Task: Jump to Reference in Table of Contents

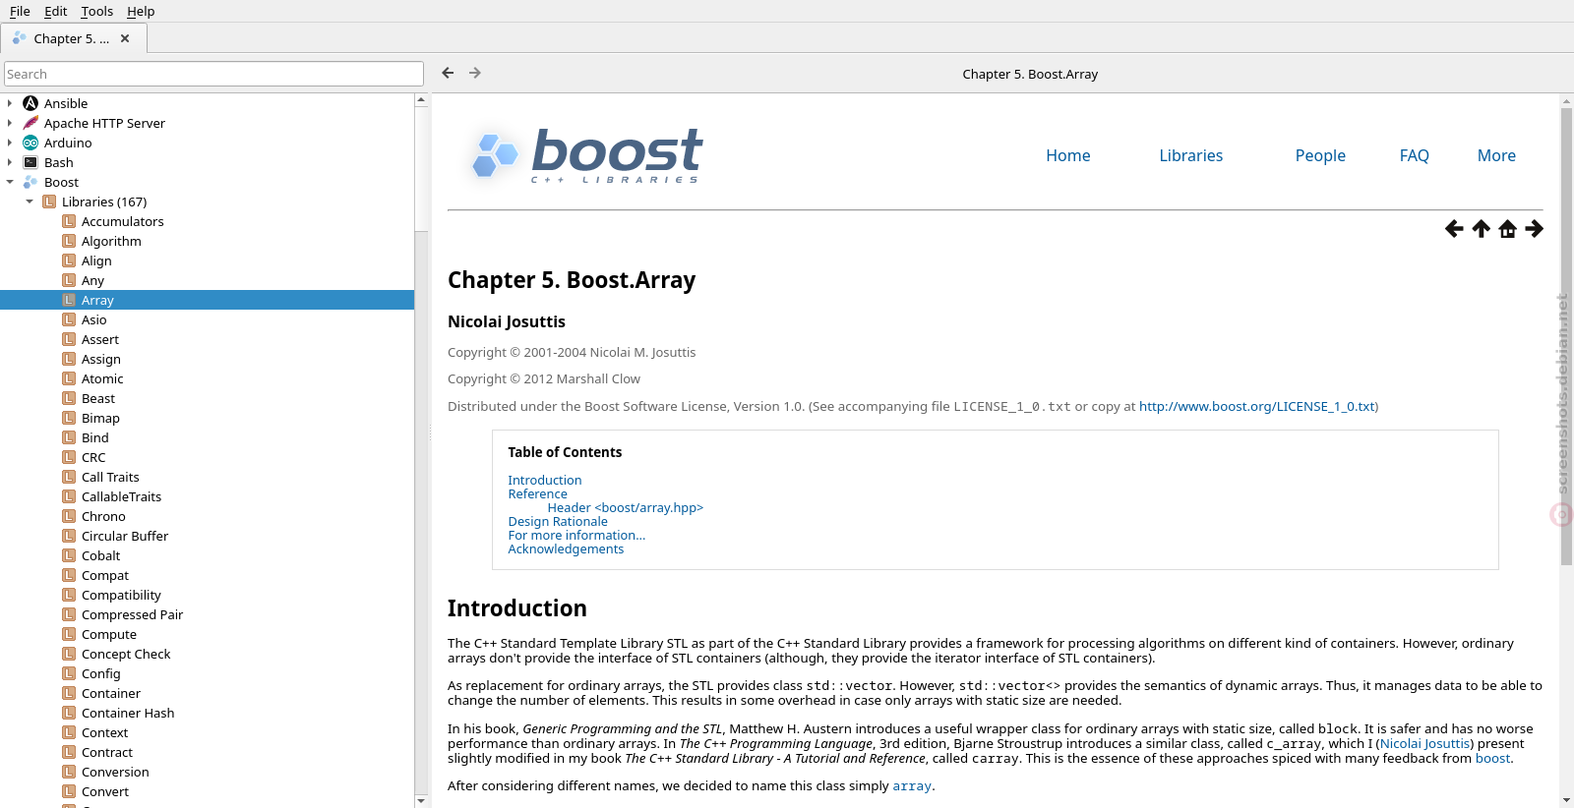Action: (x=537, y=493)
